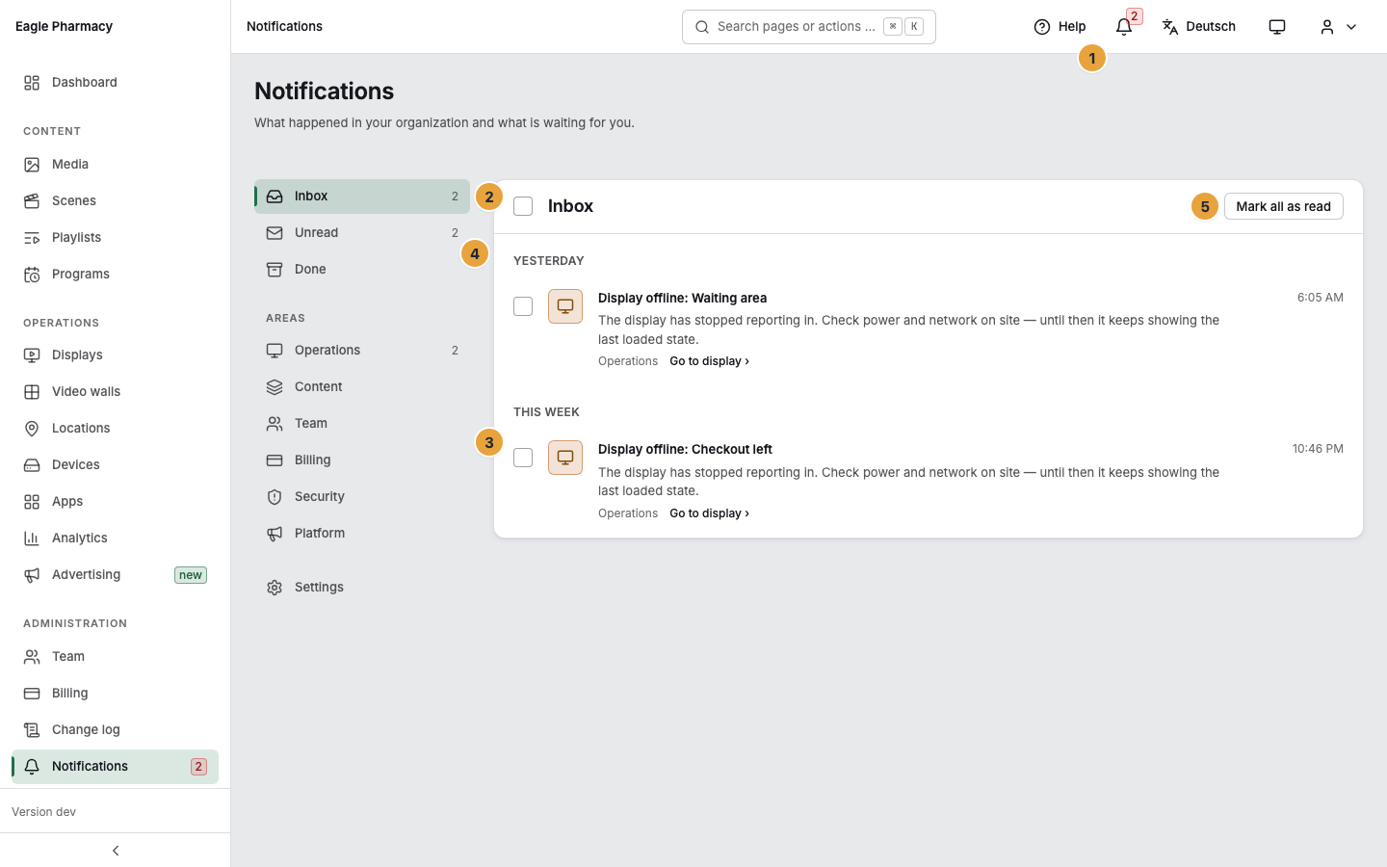The image size is (1387, 867).
Task: Filter by Billing area
Action: pos(362,460)
